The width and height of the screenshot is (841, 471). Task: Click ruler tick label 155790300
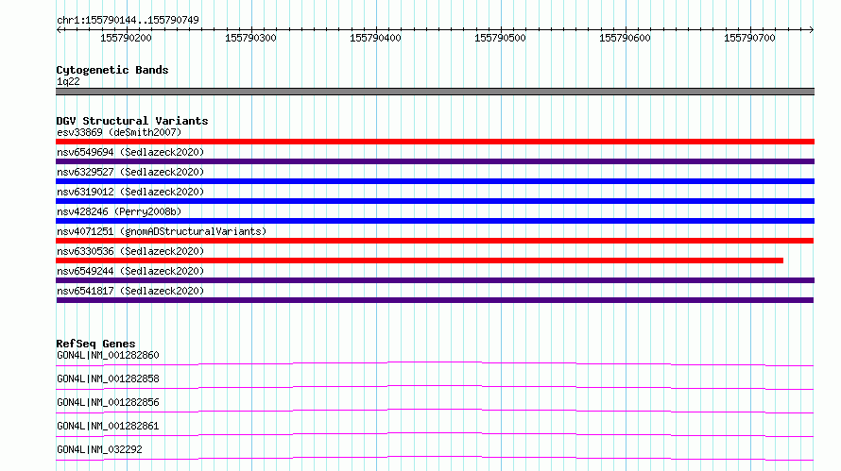(x=250, y=38)
